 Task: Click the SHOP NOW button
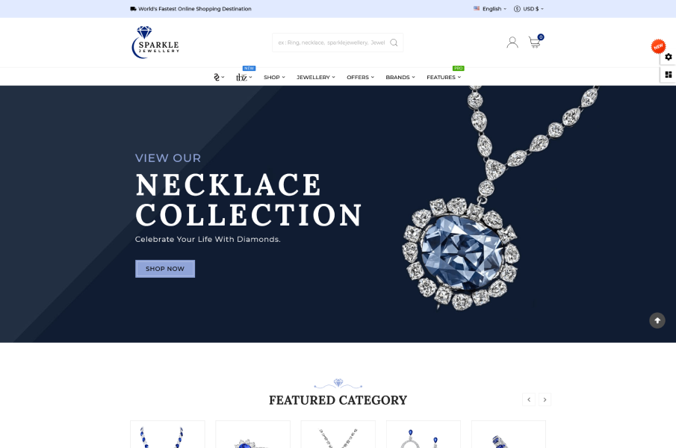165,269
